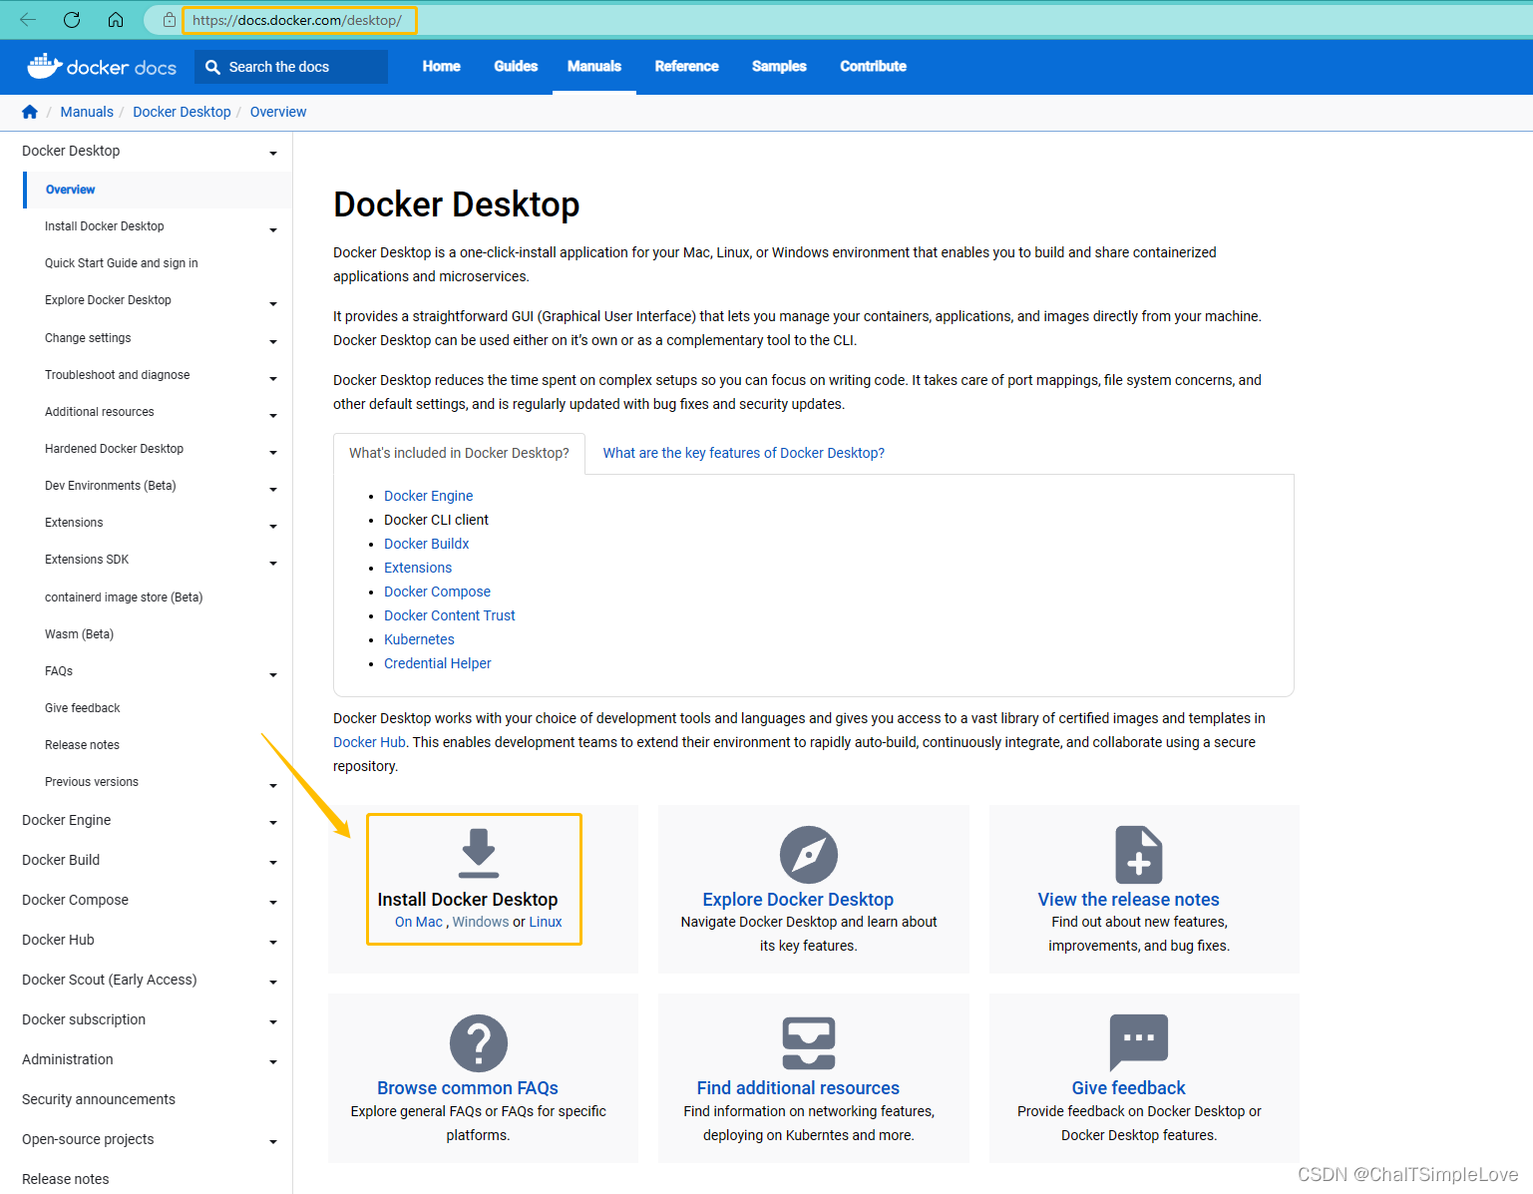The image size is (1533, 1194).
Task: Click the home icon in the breadcrumb
Action: (x=29, y=112)
